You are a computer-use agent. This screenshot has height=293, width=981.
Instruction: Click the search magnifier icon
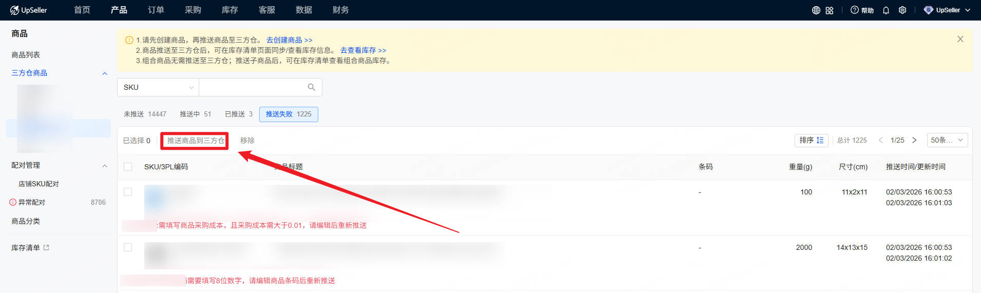pyautogui.click(x=311, y=87)
